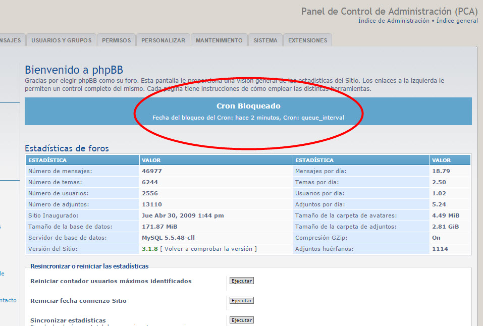Click the 'Estadísticas de foros' section heading
Viewport: 483px width, 326px height.
point(67,148)
